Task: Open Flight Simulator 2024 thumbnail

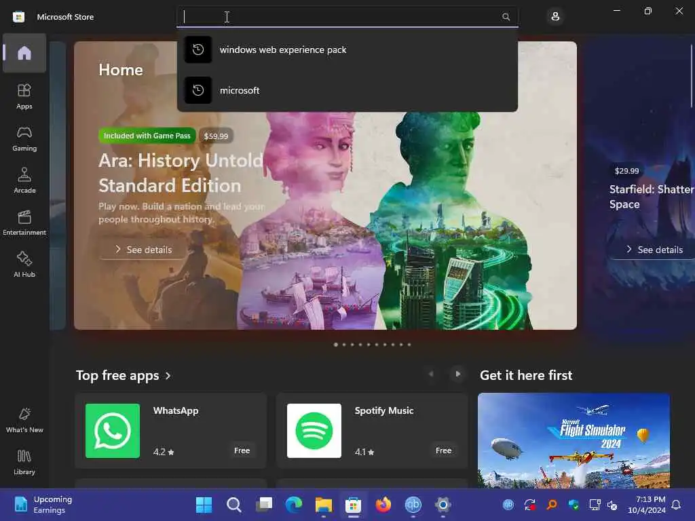Action: 574,440
